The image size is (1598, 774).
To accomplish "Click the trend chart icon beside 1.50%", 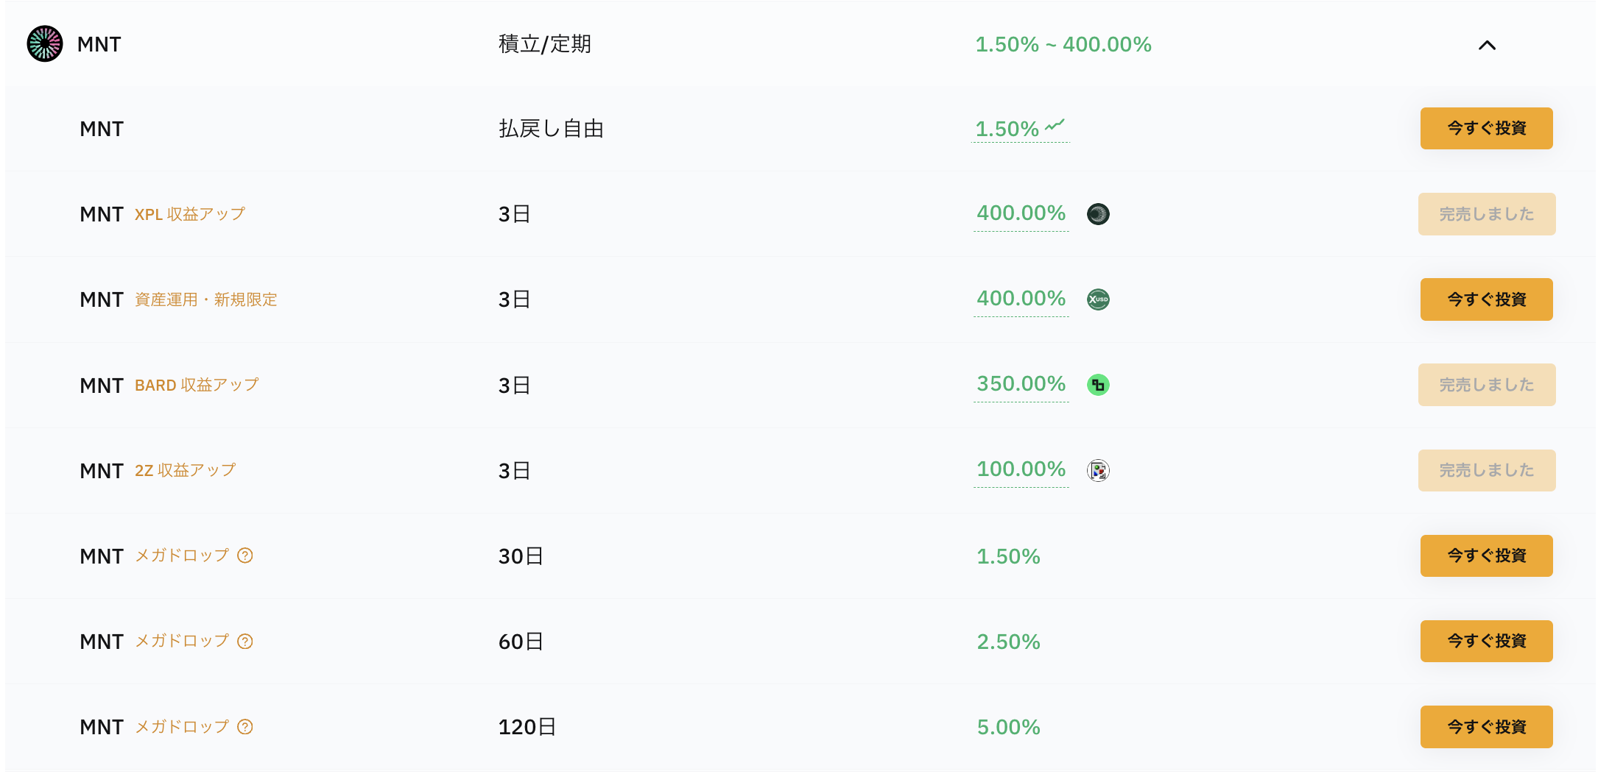I will (1055, 125).
